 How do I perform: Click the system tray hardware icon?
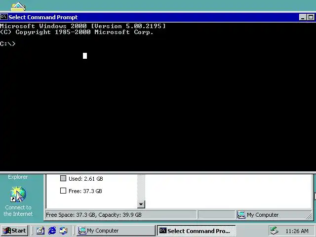point(275,231)
